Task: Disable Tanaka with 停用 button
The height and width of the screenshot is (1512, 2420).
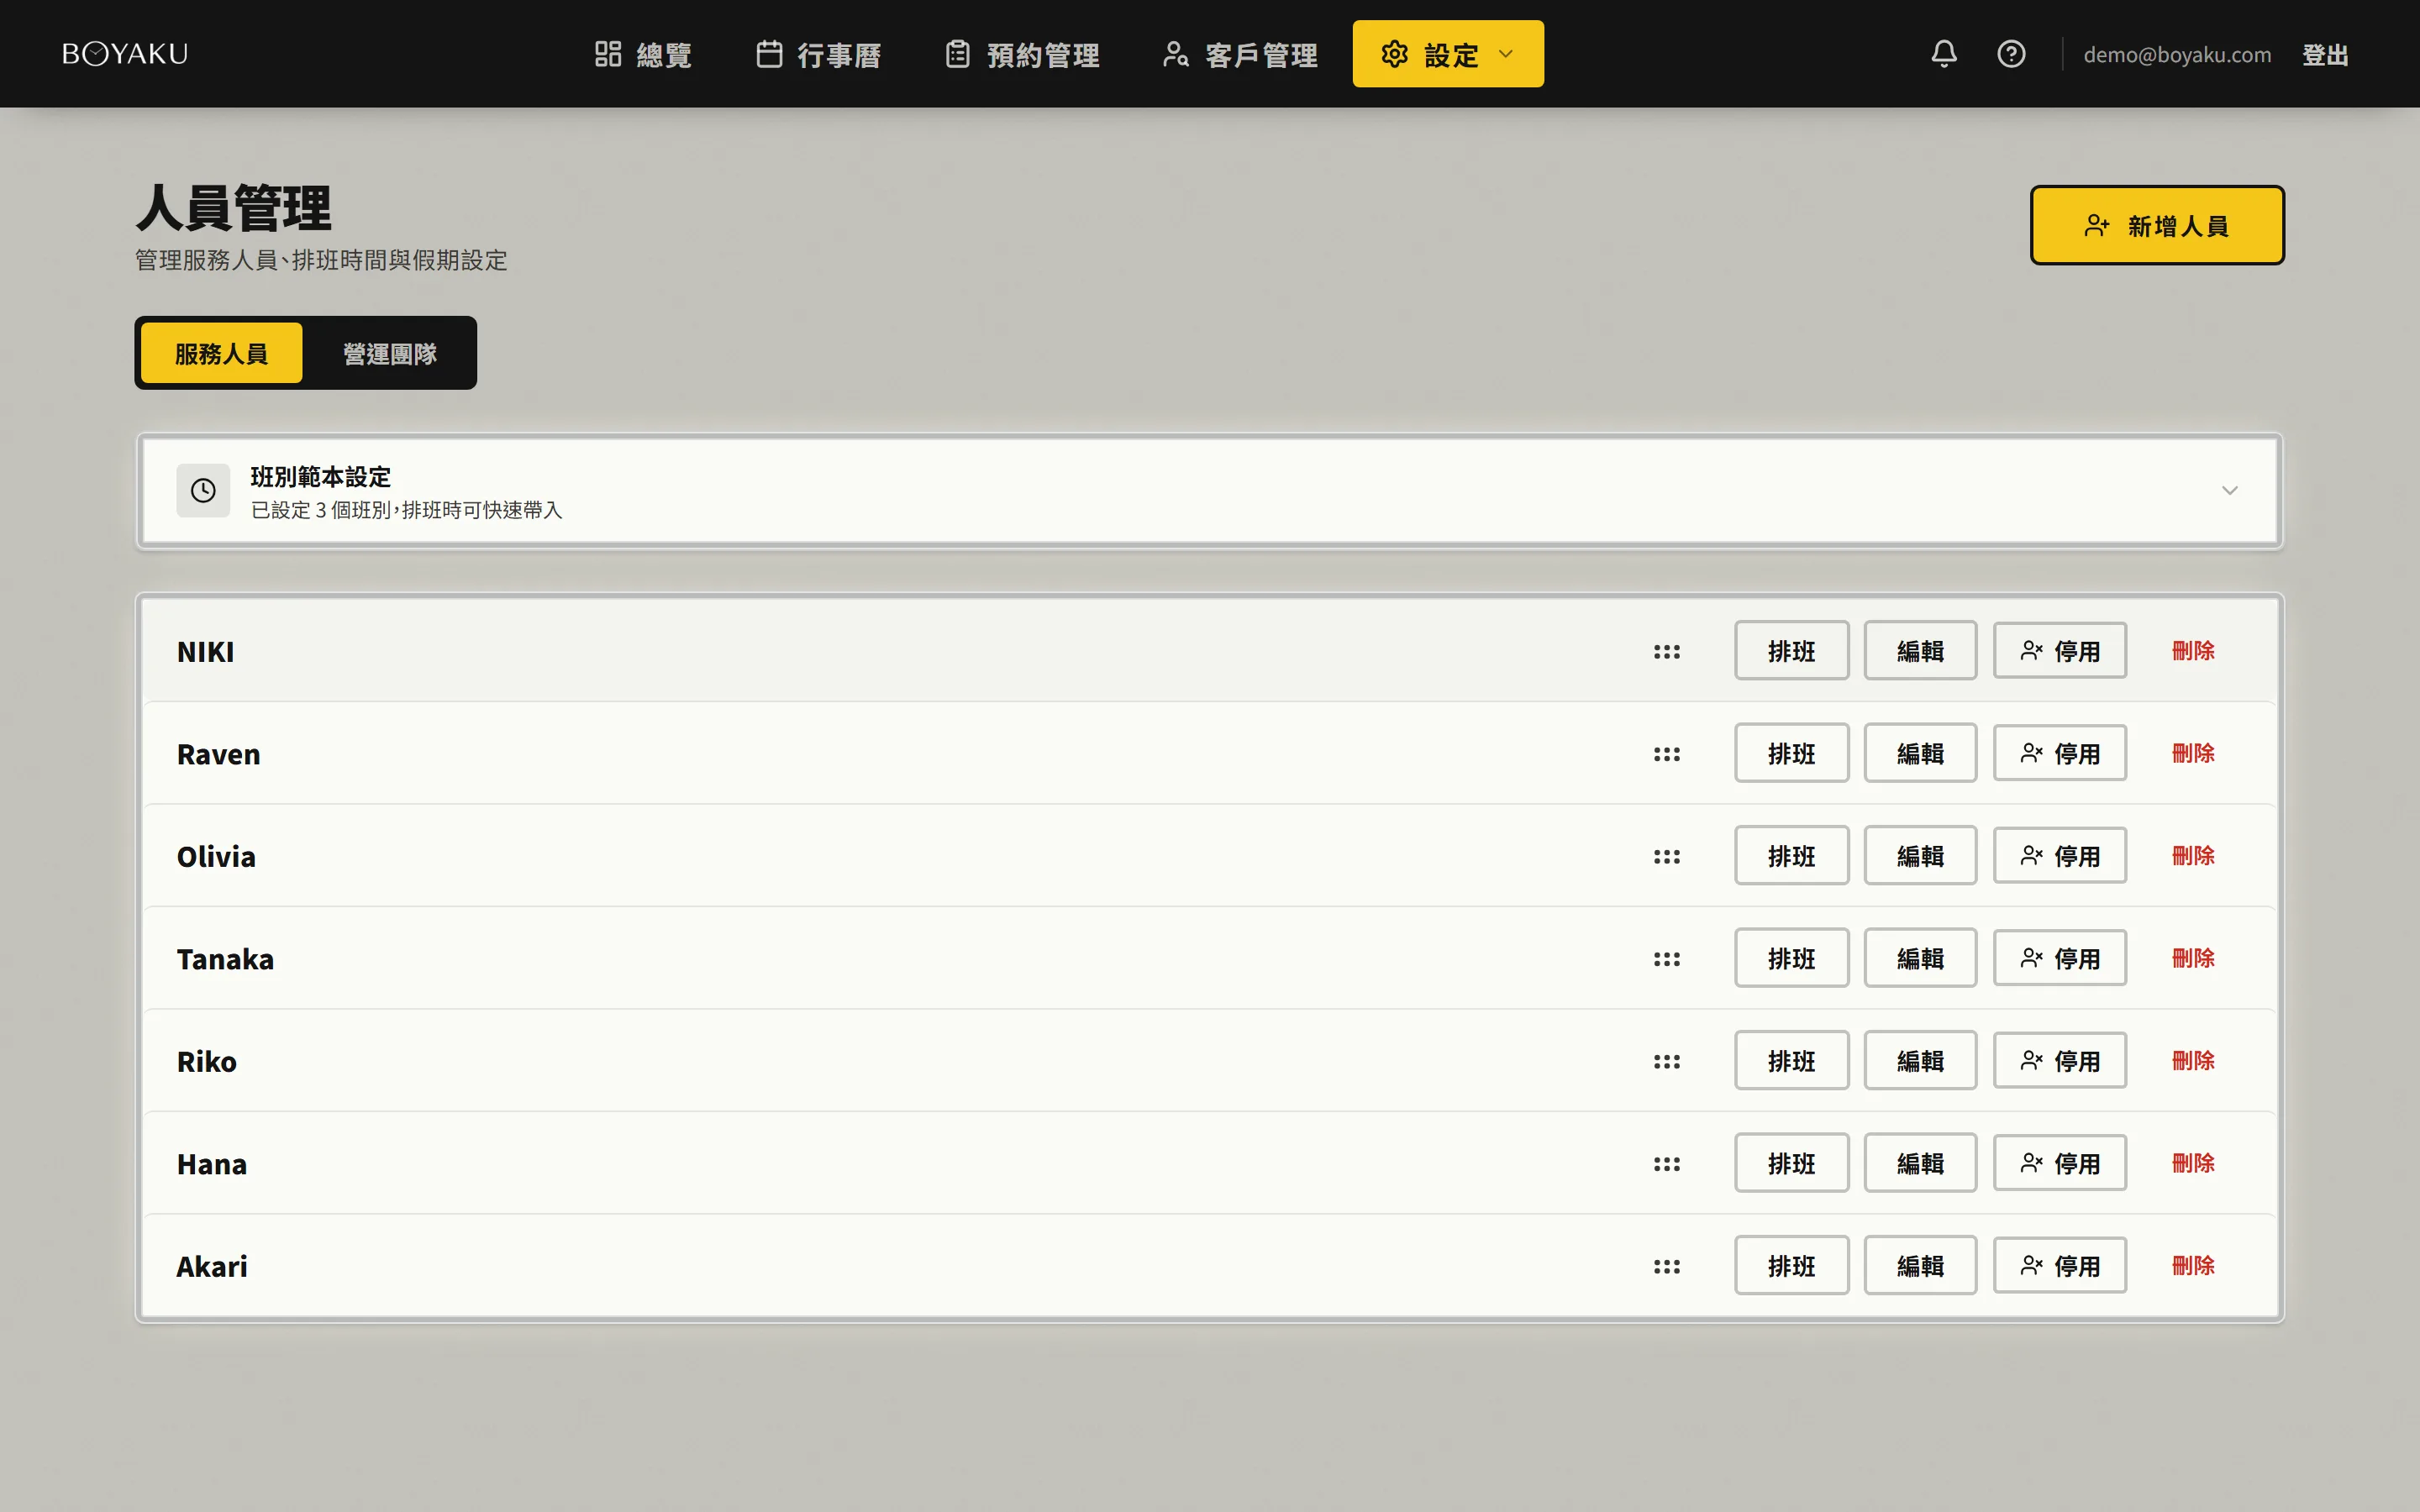Action: click(x=2059, y=958)
